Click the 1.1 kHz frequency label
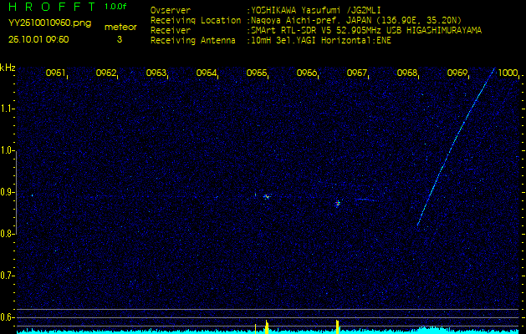 6,109
